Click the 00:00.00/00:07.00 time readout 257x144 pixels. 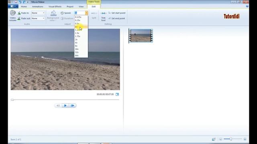point(105,94)
